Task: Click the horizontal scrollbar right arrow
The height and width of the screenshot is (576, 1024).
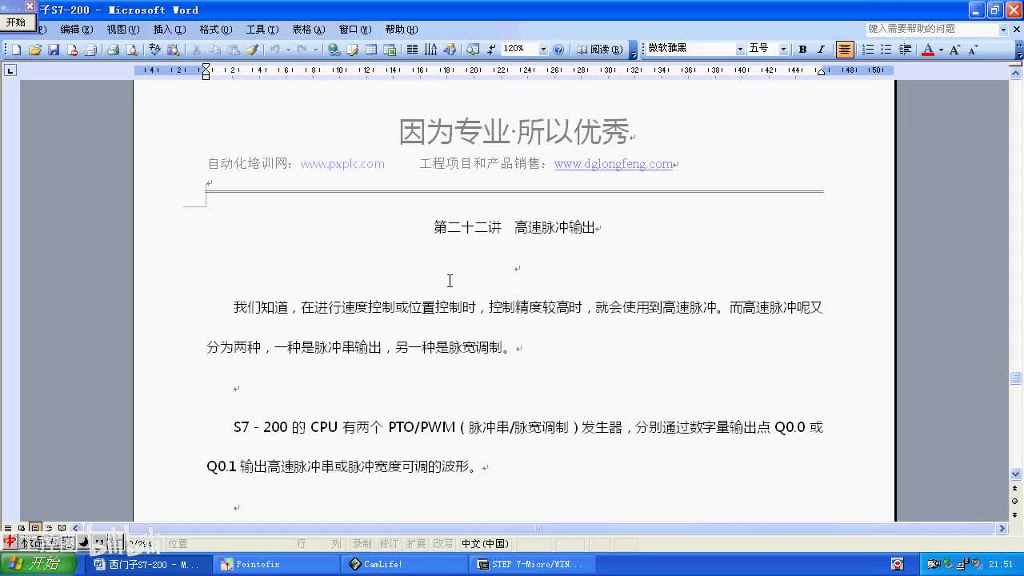Action: [x=1002, y=528]
